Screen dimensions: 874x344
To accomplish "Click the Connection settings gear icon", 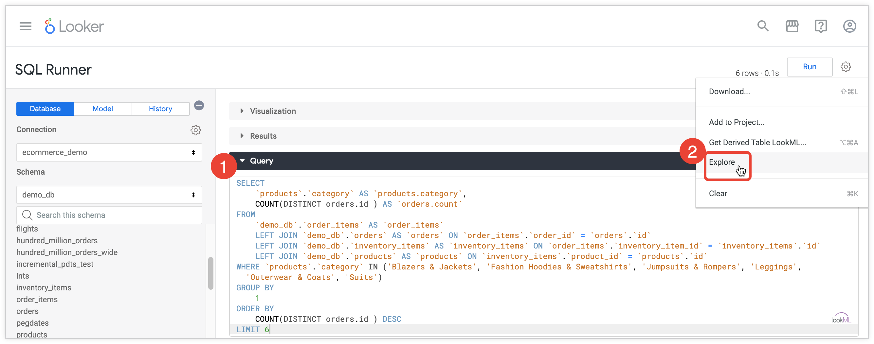I will click(195, 130).
